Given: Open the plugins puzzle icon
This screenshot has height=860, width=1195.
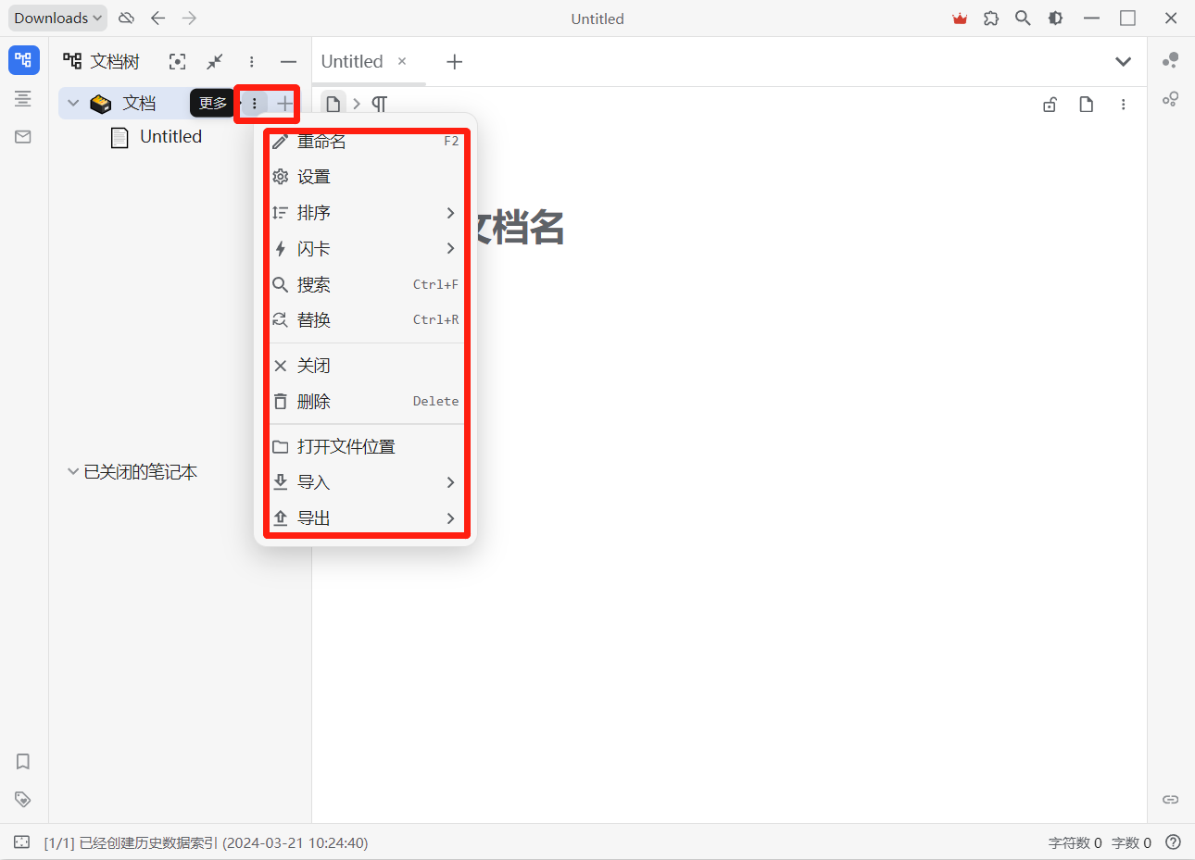Looking at the screenshot, I should pos(991,18).
